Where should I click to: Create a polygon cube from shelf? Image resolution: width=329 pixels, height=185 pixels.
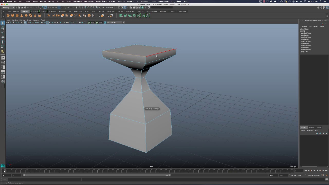(x=12, y=16)
